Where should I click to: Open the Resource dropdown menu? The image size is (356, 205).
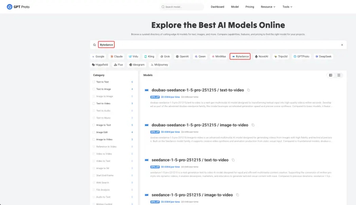click(268, 7)
